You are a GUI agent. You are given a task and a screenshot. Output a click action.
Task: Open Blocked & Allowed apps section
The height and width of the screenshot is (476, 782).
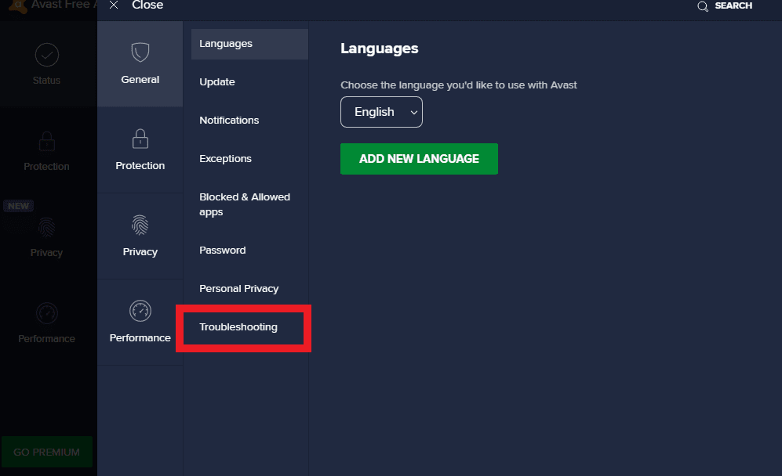(x=245, y=204)
